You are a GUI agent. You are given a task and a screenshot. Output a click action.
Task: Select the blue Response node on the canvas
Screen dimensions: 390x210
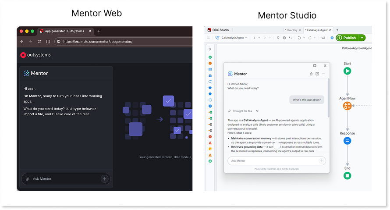click(347, 141)
